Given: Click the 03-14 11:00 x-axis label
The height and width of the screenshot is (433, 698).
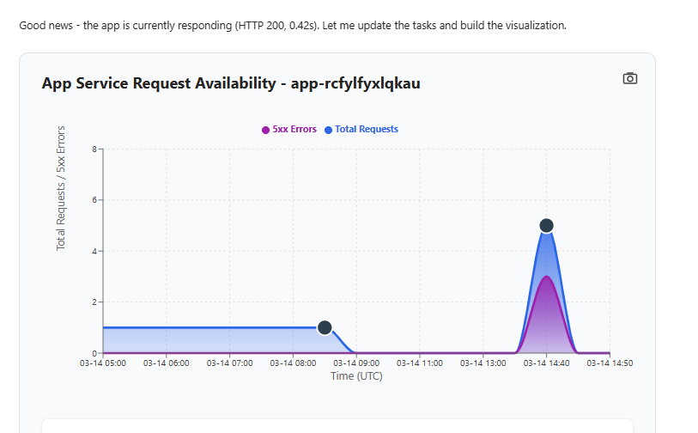Looking at the screenshot, I should (x=420, y=363).
